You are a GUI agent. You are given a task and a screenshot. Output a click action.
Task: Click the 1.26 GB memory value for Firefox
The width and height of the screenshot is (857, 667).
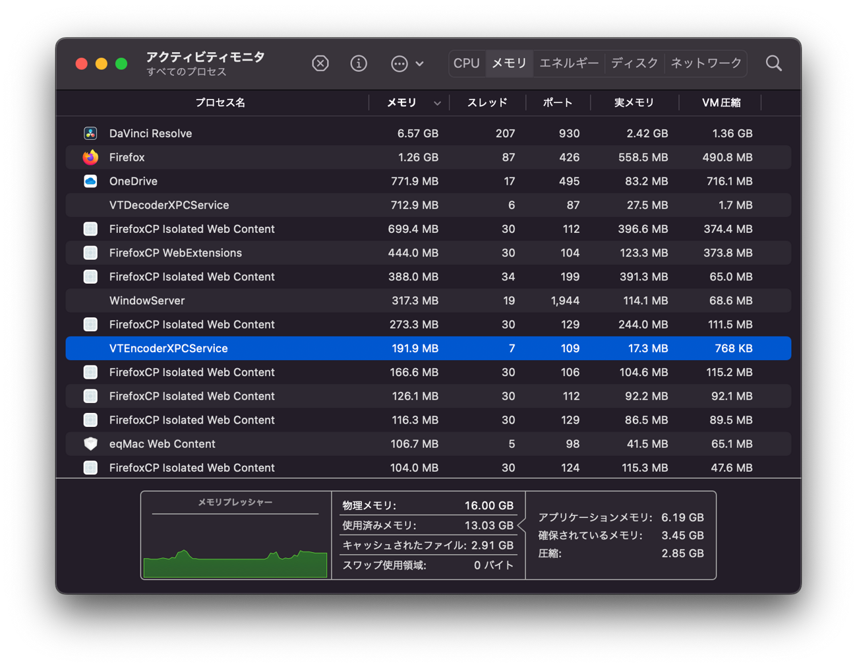pos(418,157)
